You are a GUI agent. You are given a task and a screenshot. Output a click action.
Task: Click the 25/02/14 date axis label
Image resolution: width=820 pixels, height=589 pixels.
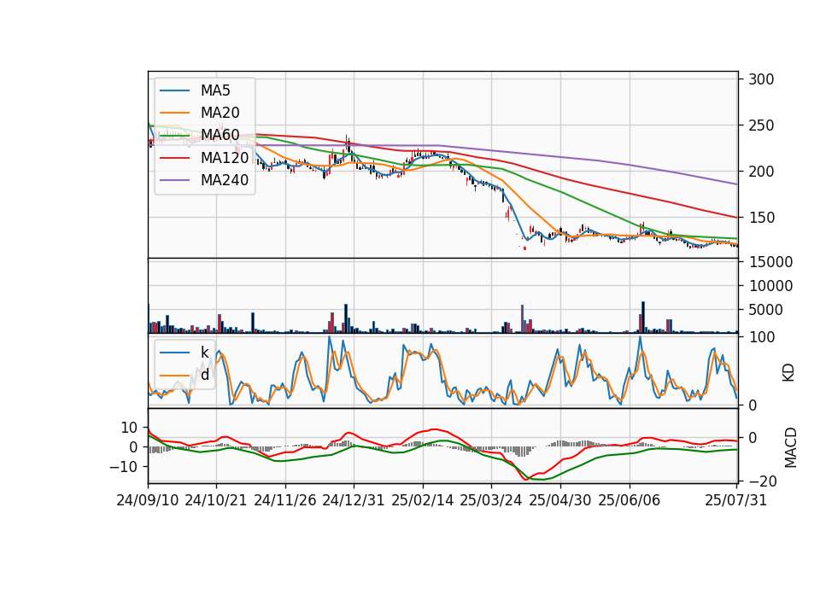(423, 500)
